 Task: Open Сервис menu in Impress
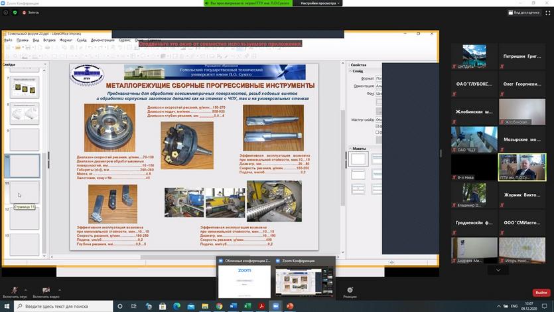click(124, 40)
